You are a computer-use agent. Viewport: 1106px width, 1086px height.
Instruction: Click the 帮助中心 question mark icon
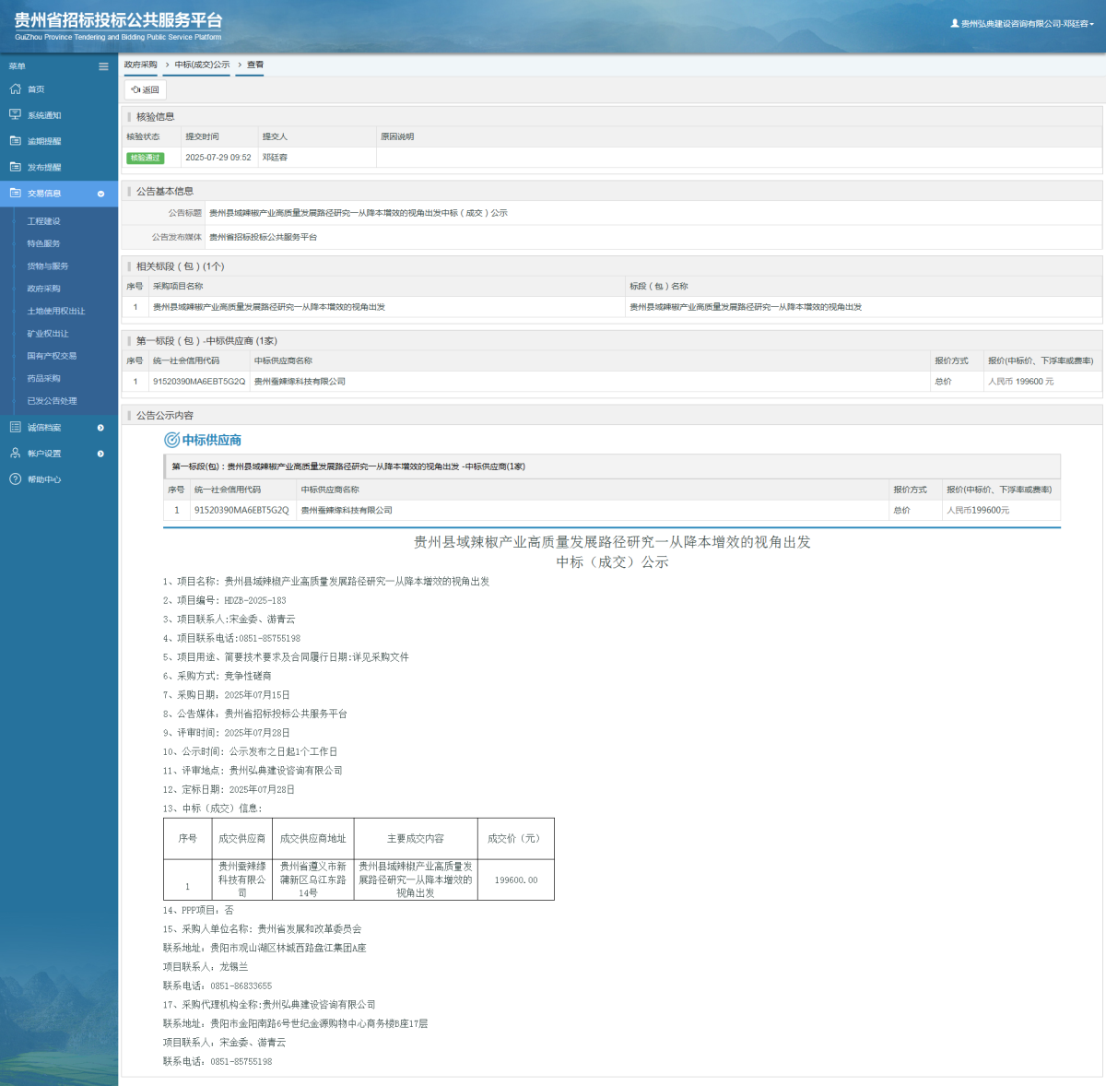[x=15, y=479]
